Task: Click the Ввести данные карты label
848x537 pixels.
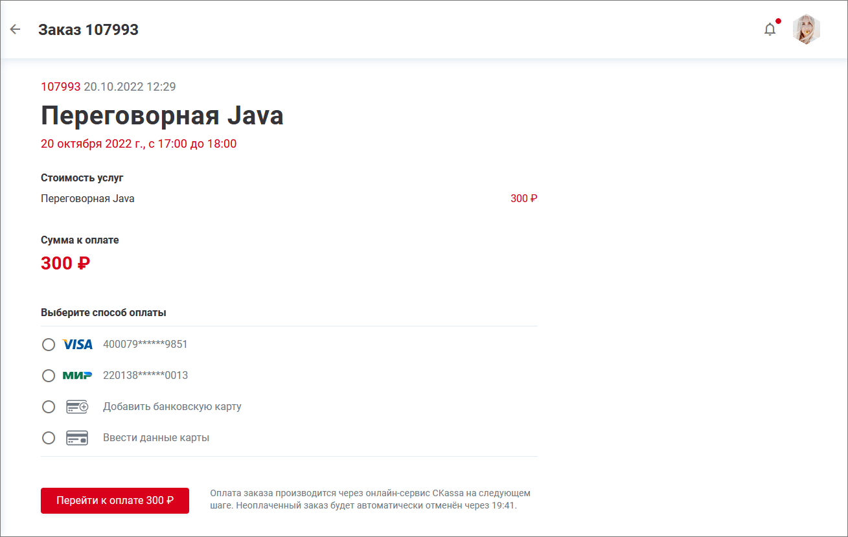Action: [x=156, y=438]
